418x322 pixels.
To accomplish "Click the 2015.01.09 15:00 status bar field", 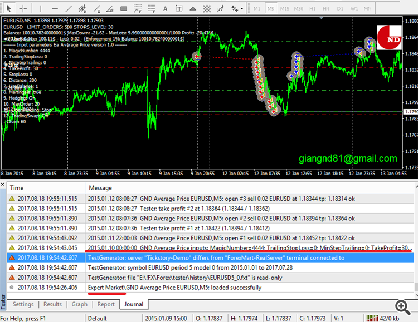I will point(166,318).
